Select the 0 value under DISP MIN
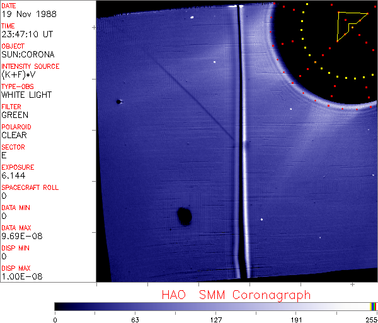The width and height of the screenshot is (378, 323). pos(4,256)
